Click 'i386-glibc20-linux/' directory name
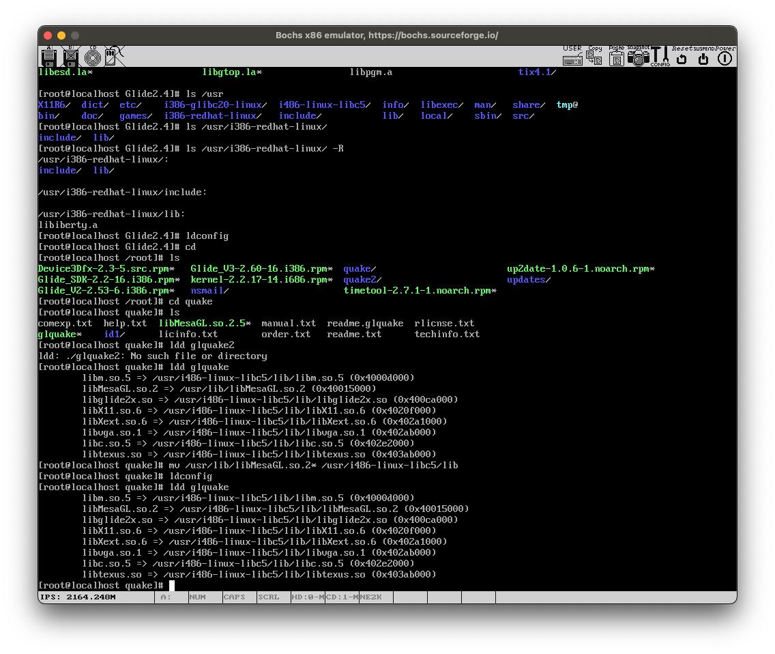 216,105
